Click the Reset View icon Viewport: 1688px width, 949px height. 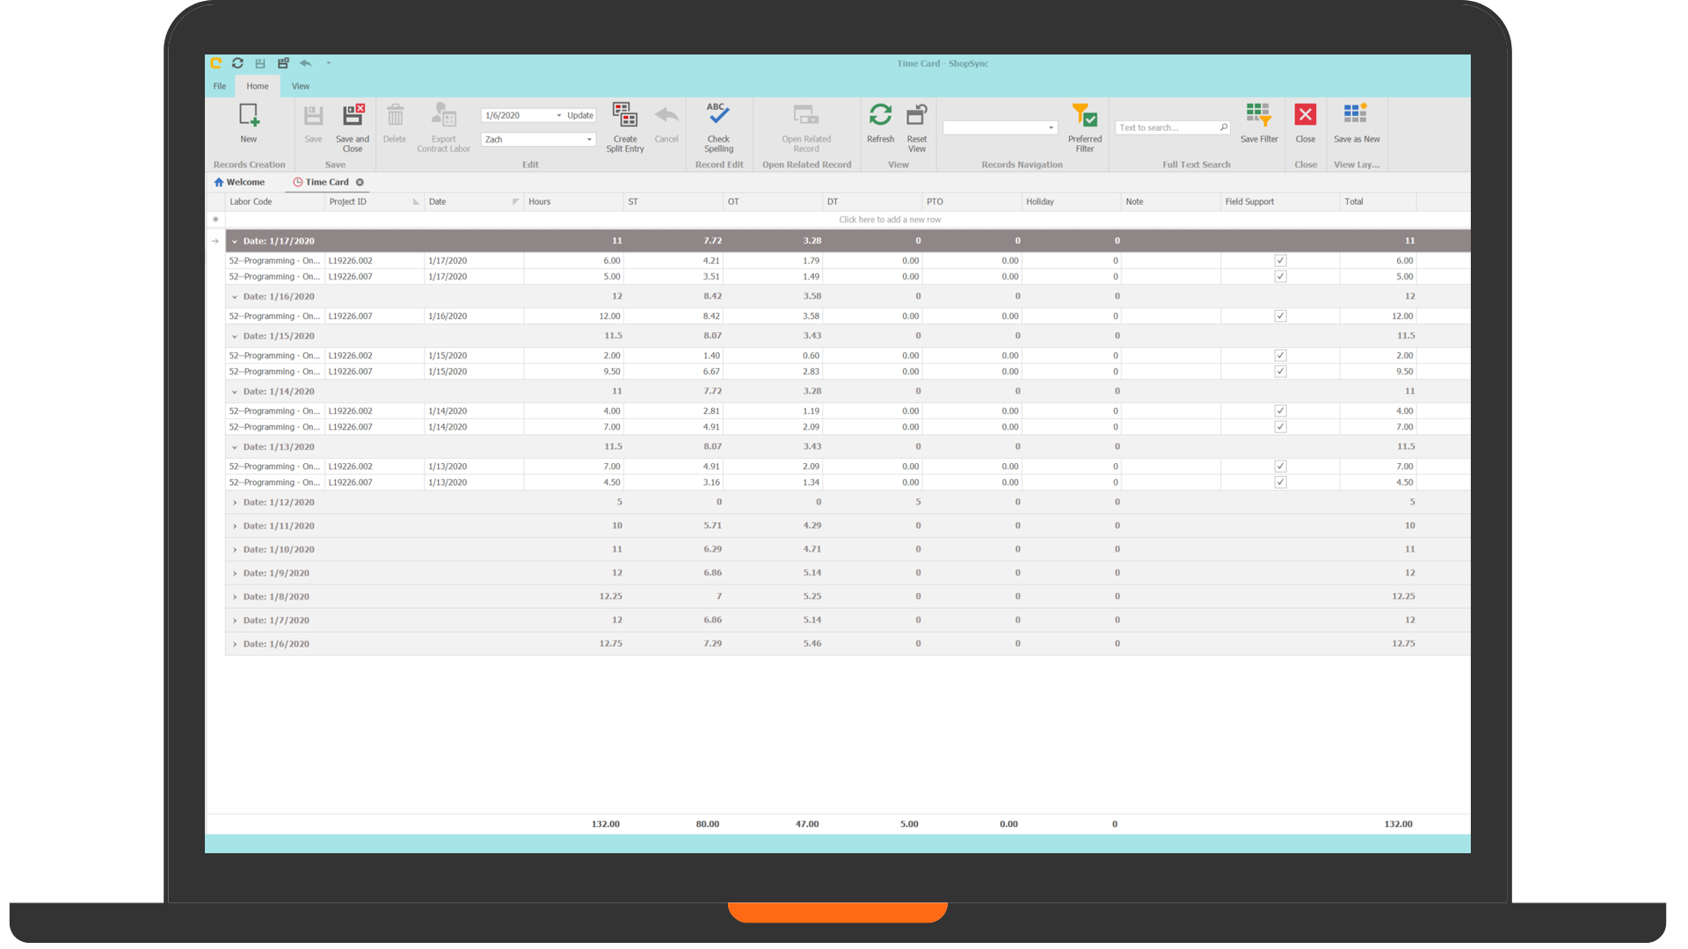point(917,117)
